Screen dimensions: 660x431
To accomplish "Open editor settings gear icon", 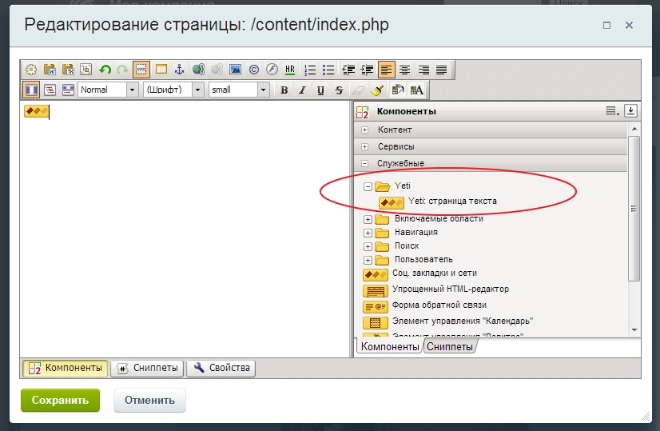I will point(31,70).
